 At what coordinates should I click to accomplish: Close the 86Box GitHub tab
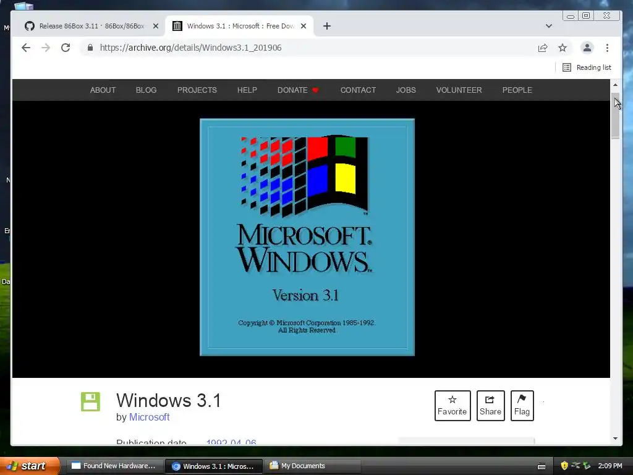156,26
